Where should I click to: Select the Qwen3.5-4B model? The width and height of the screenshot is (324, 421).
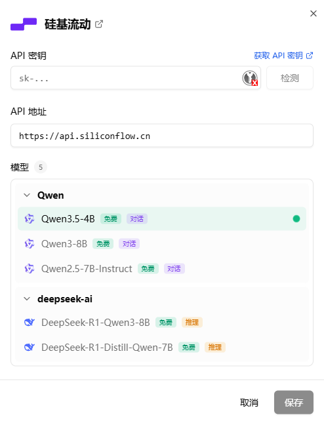coord(162,219)
